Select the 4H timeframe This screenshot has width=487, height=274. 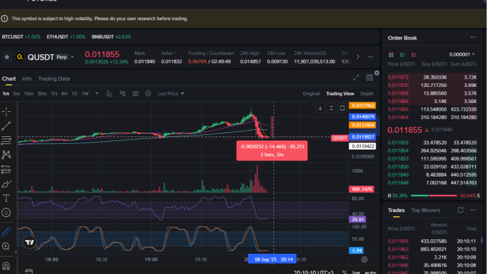tap(64, 94)
